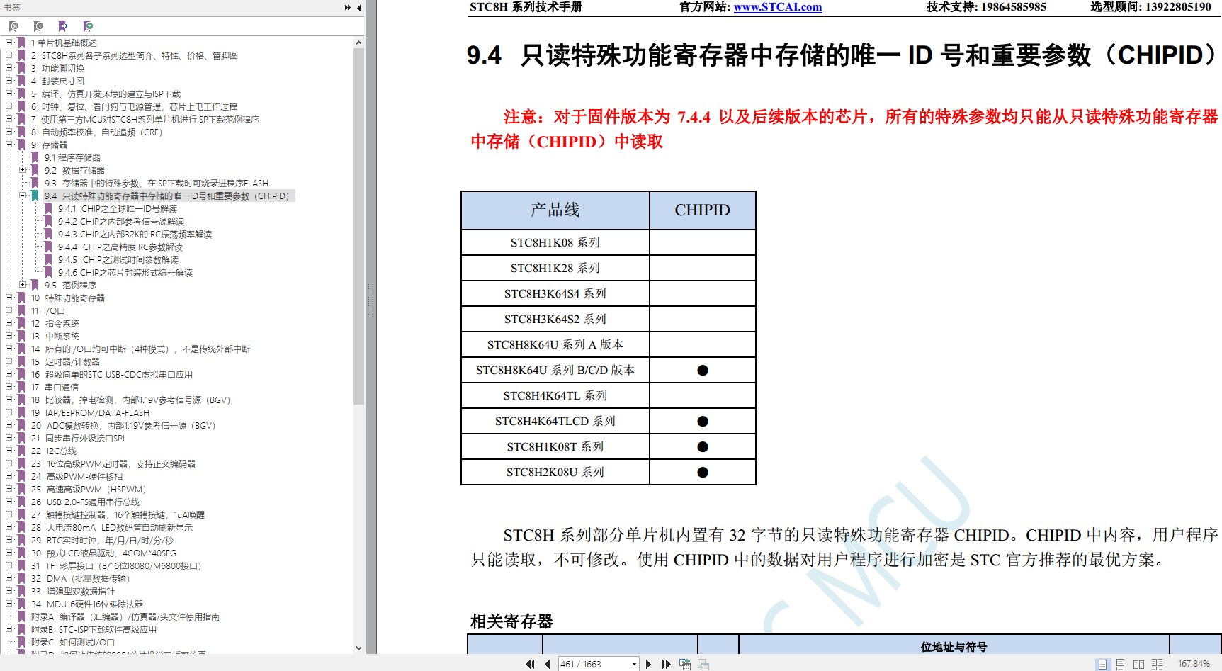The width and height of the screenshot is (1222, 671).
Task: Open the www.STCAI.com link
Action: (778, 7)
